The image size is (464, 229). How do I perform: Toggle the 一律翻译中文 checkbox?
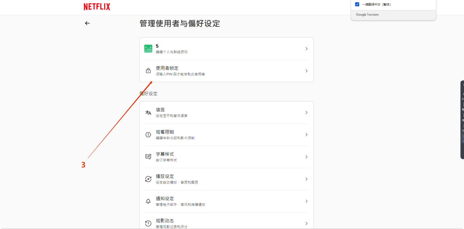pos(357,4)
